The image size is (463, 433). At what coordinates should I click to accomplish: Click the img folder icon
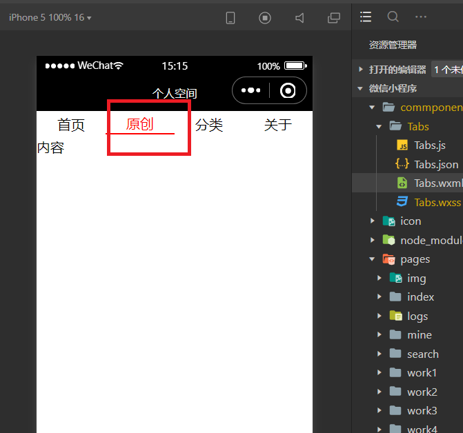[x=395, y=278]
